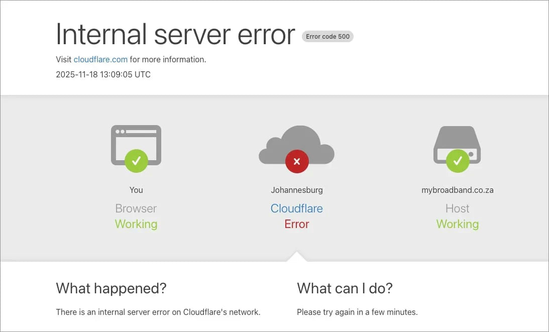The height and width of the screenshot is (332, 549).
Task: Click the 'What happened?' section heading
Action: (111, 288)
